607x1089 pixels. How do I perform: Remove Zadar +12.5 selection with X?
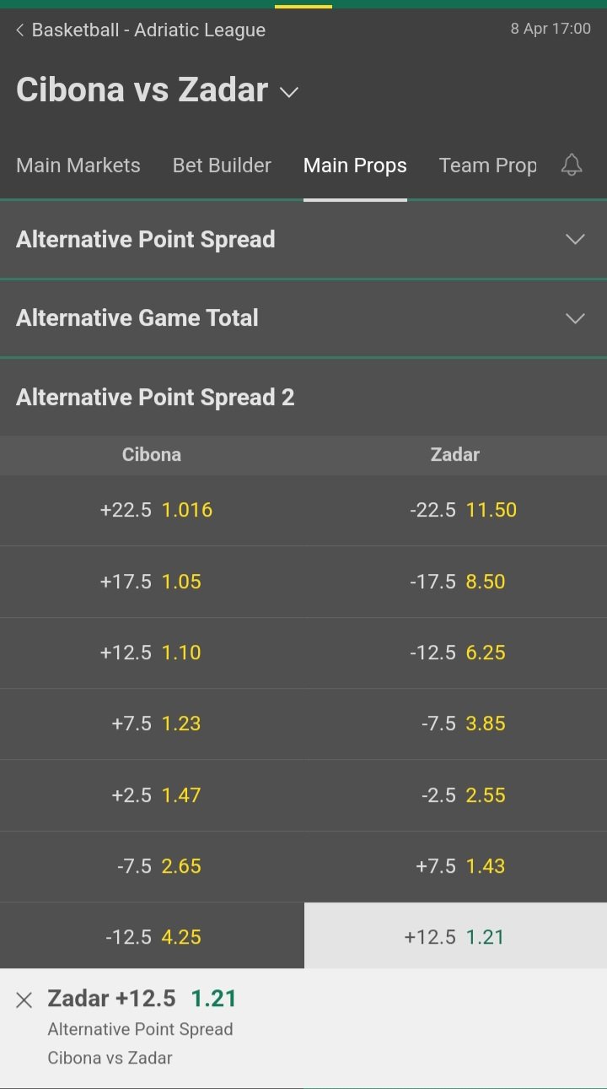point(24,1000)
